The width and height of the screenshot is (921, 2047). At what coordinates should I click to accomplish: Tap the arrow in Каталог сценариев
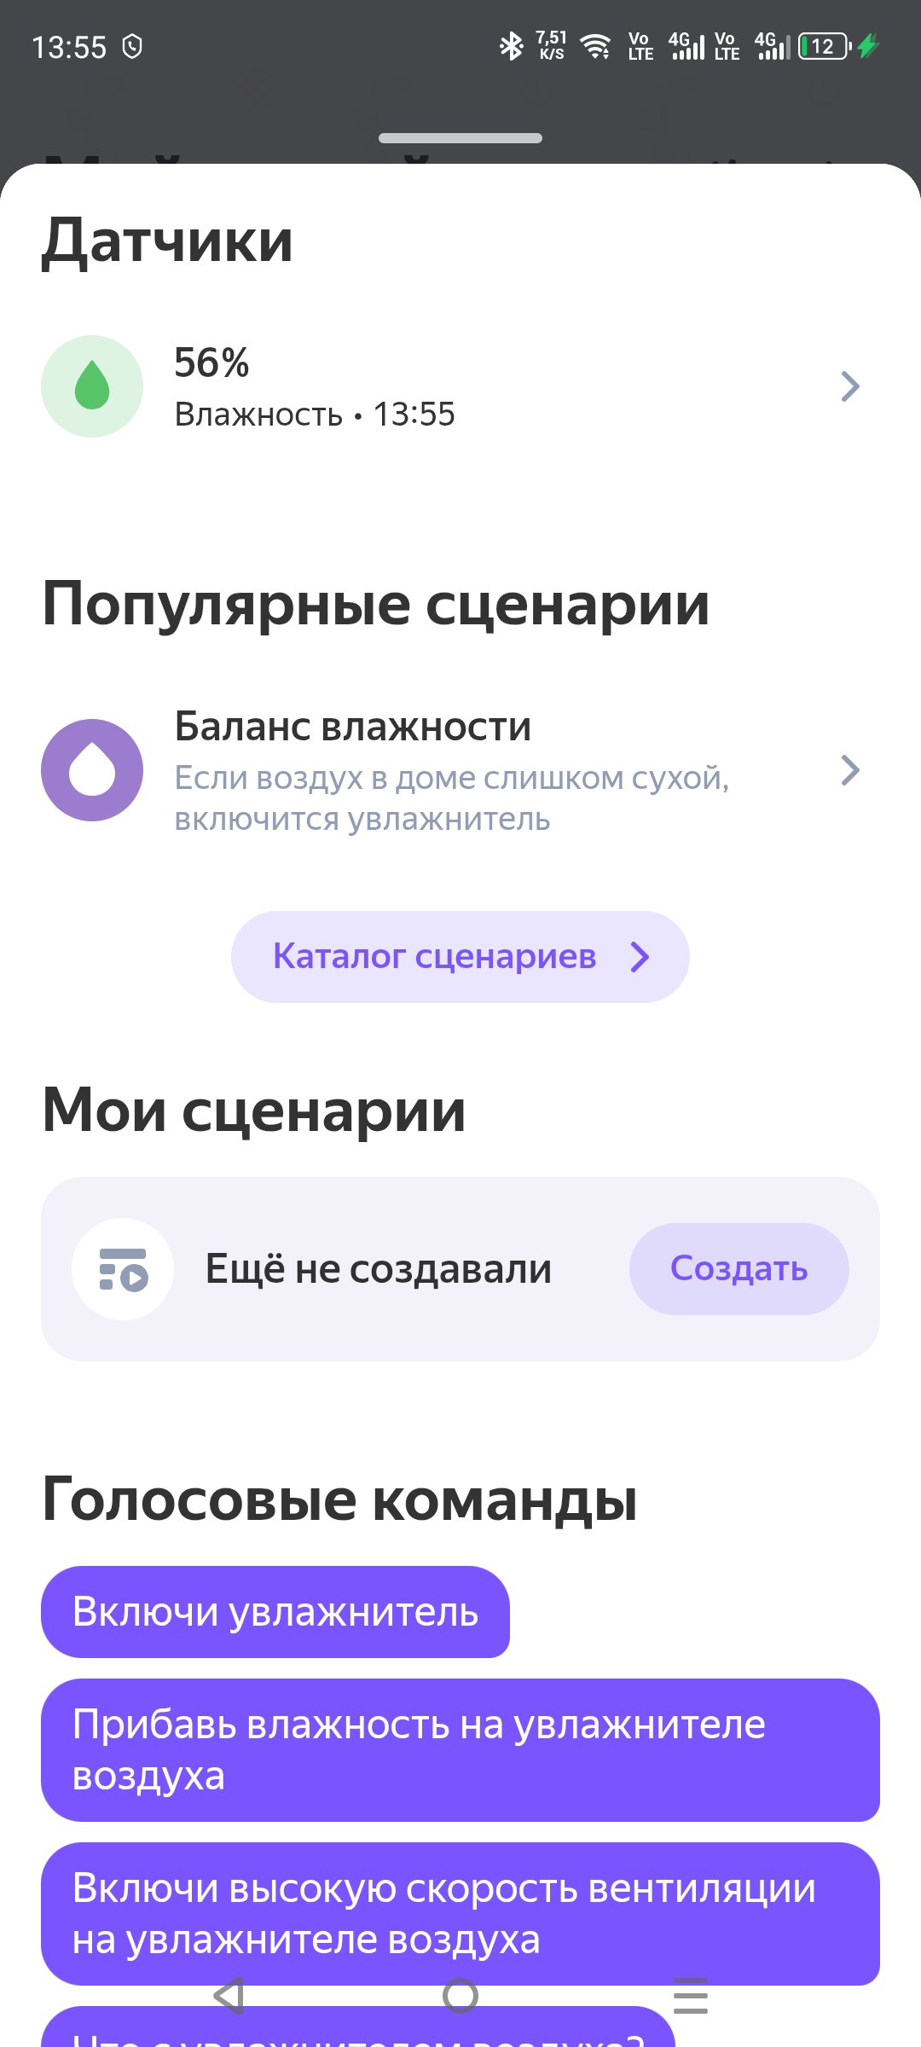tap(640, 957)
